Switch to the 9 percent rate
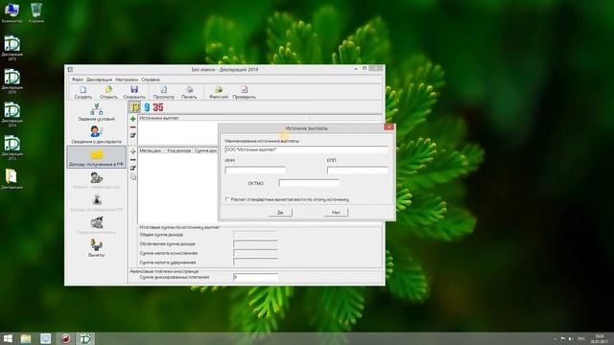614x345 pixels. (147, 107)
